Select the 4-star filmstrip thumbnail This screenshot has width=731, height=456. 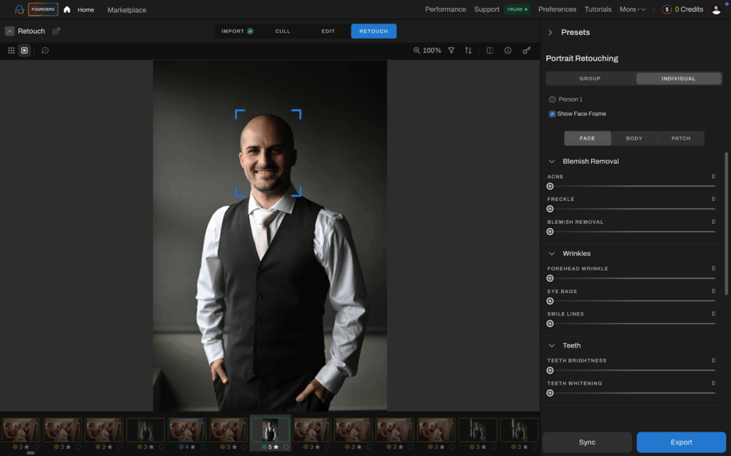(187, 430)
